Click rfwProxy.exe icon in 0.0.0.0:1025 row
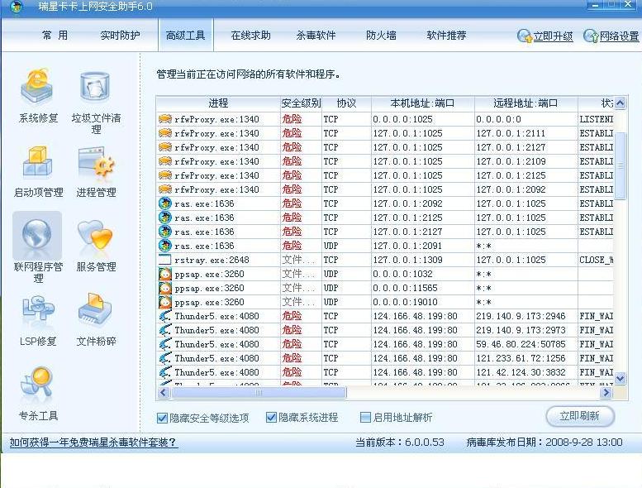This screenshot has height=488, width=642. pyautogui.click(x=165, y=119)
